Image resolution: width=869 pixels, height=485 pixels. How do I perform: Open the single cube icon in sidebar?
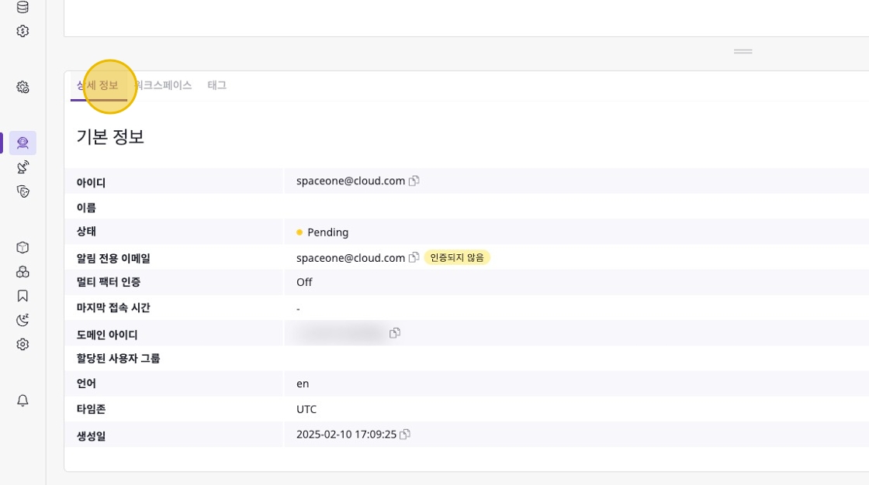pos(23,247)
